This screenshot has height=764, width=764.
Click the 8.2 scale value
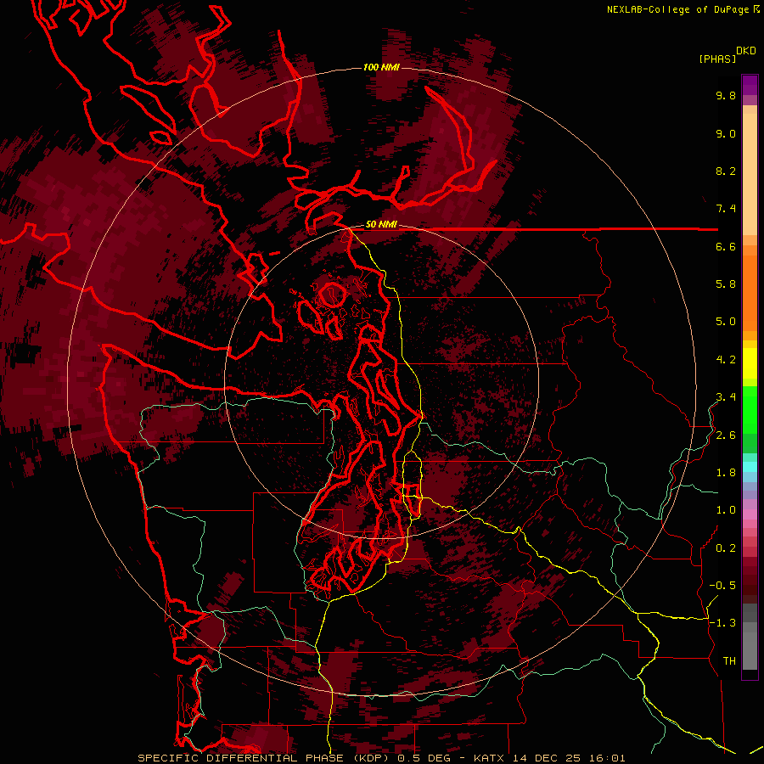pos(726,171)
